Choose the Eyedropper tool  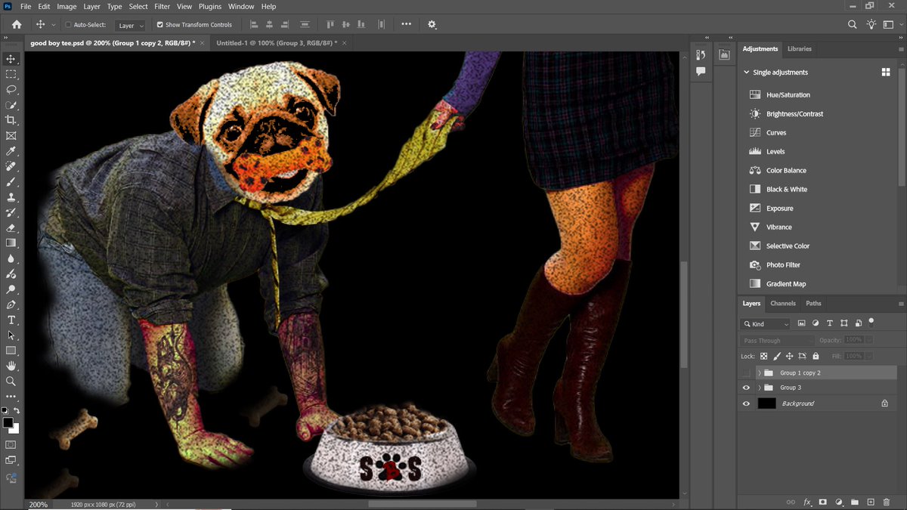coord(11,151)
